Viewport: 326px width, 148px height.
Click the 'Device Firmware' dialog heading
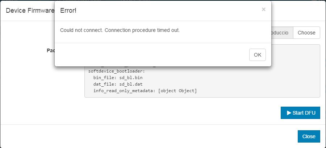tap(30, 11)
